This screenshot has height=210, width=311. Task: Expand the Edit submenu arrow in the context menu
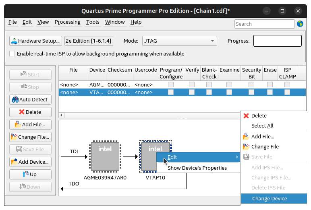click(x=237, y=157)
